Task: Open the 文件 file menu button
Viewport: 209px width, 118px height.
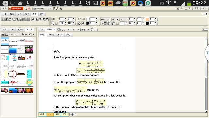Action: (4, 8)
